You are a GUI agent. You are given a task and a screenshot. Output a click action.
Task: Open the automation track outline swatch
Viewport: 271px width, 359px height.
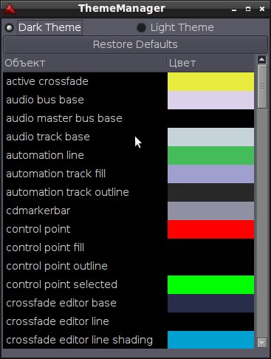[x=210, y=192]
